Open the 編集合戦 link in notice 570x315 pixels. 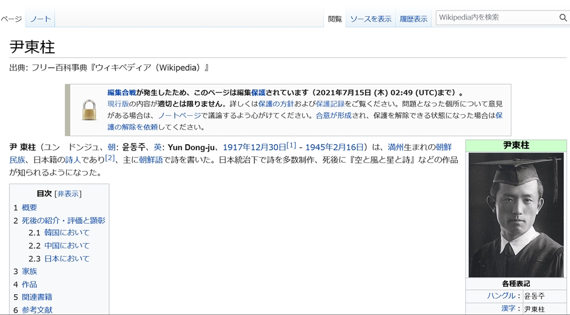121,93
